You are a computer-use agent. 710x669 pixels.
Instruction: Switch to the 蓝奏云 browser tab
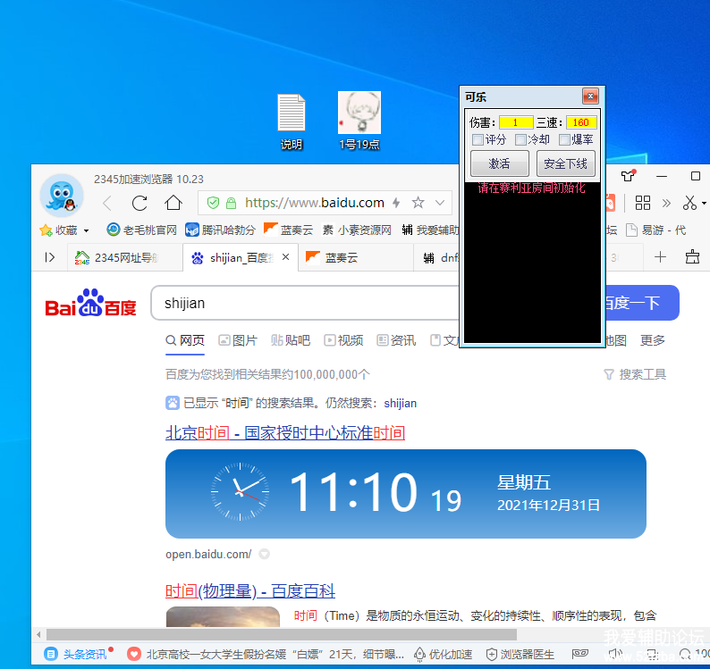341,257
